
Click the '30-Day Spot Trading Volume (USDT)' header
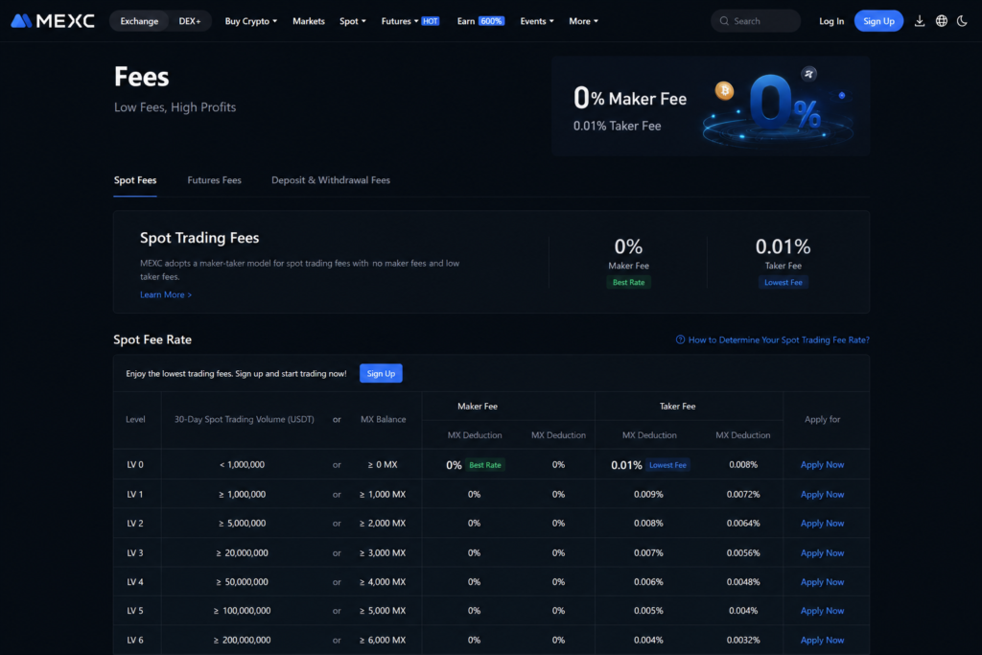pos(245,419)
